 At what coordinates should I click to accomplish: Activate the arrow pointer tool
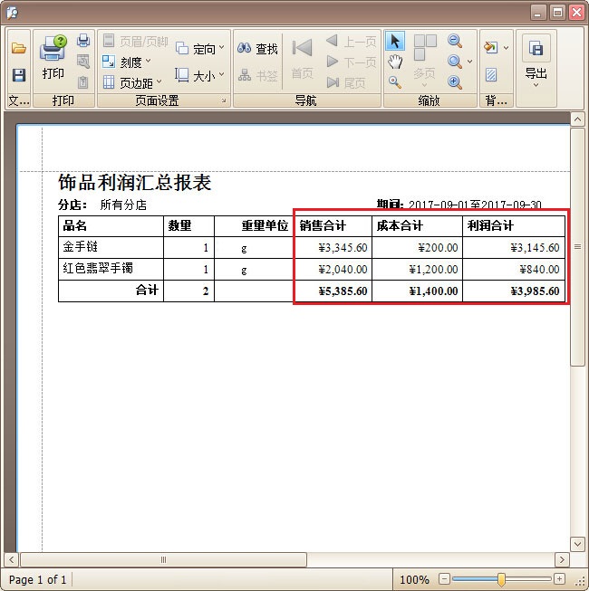click(x=395, y=41)
